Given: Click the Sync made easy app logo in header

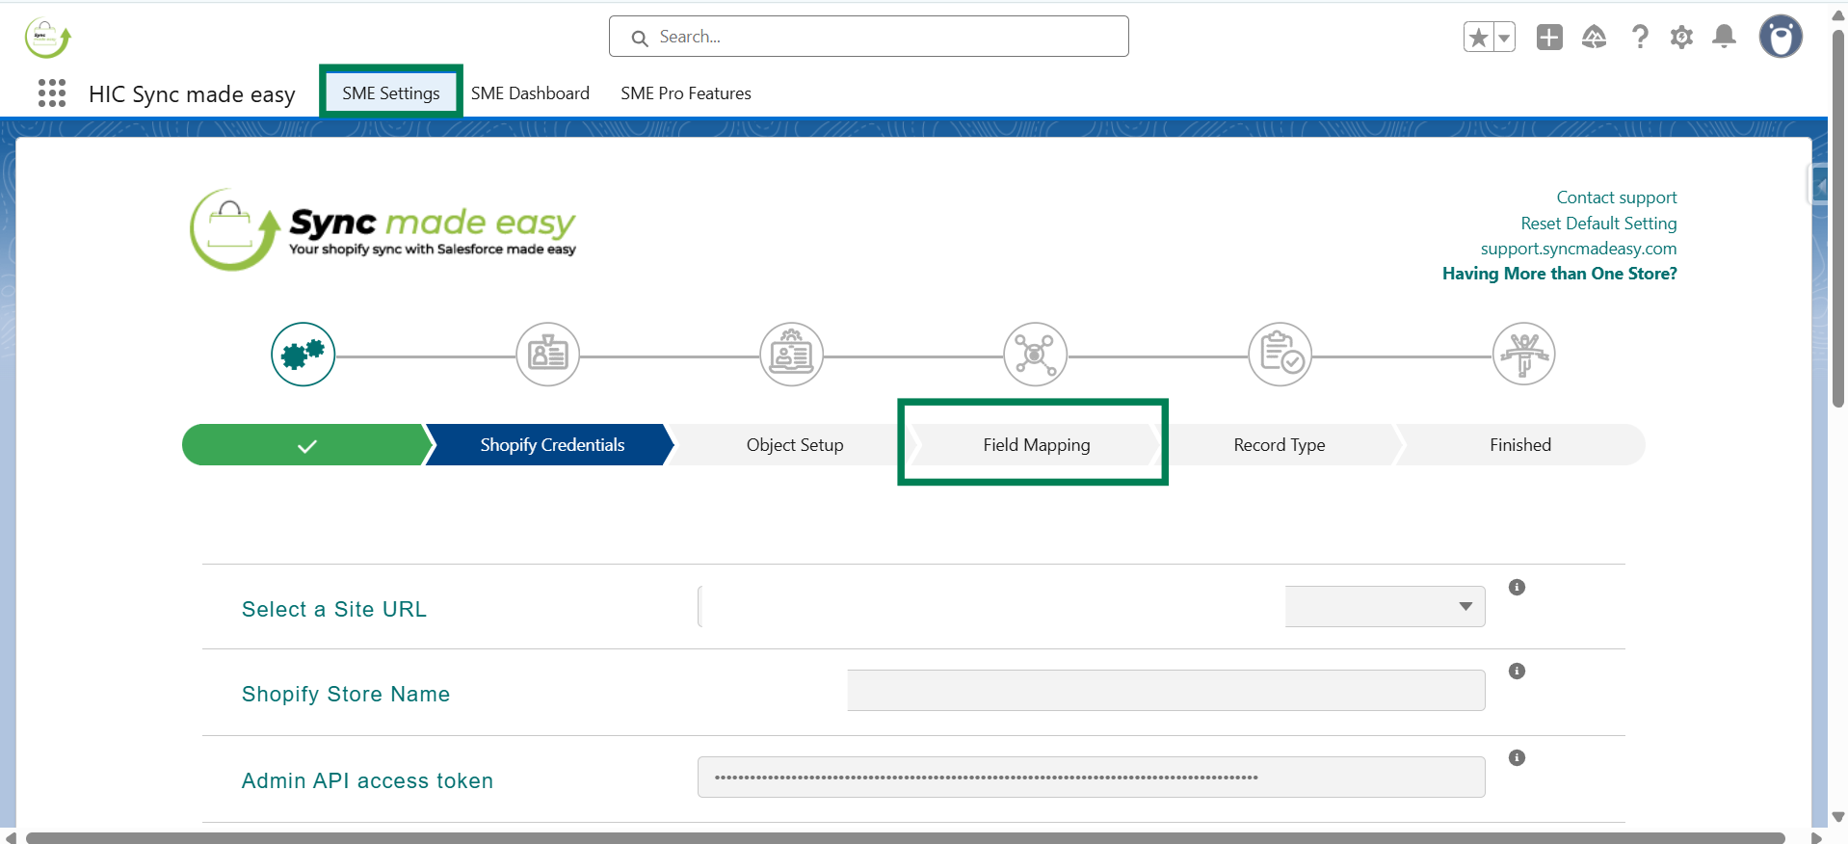Looking at the screenshot, I should pyautogui.click(x=47, y=39).
